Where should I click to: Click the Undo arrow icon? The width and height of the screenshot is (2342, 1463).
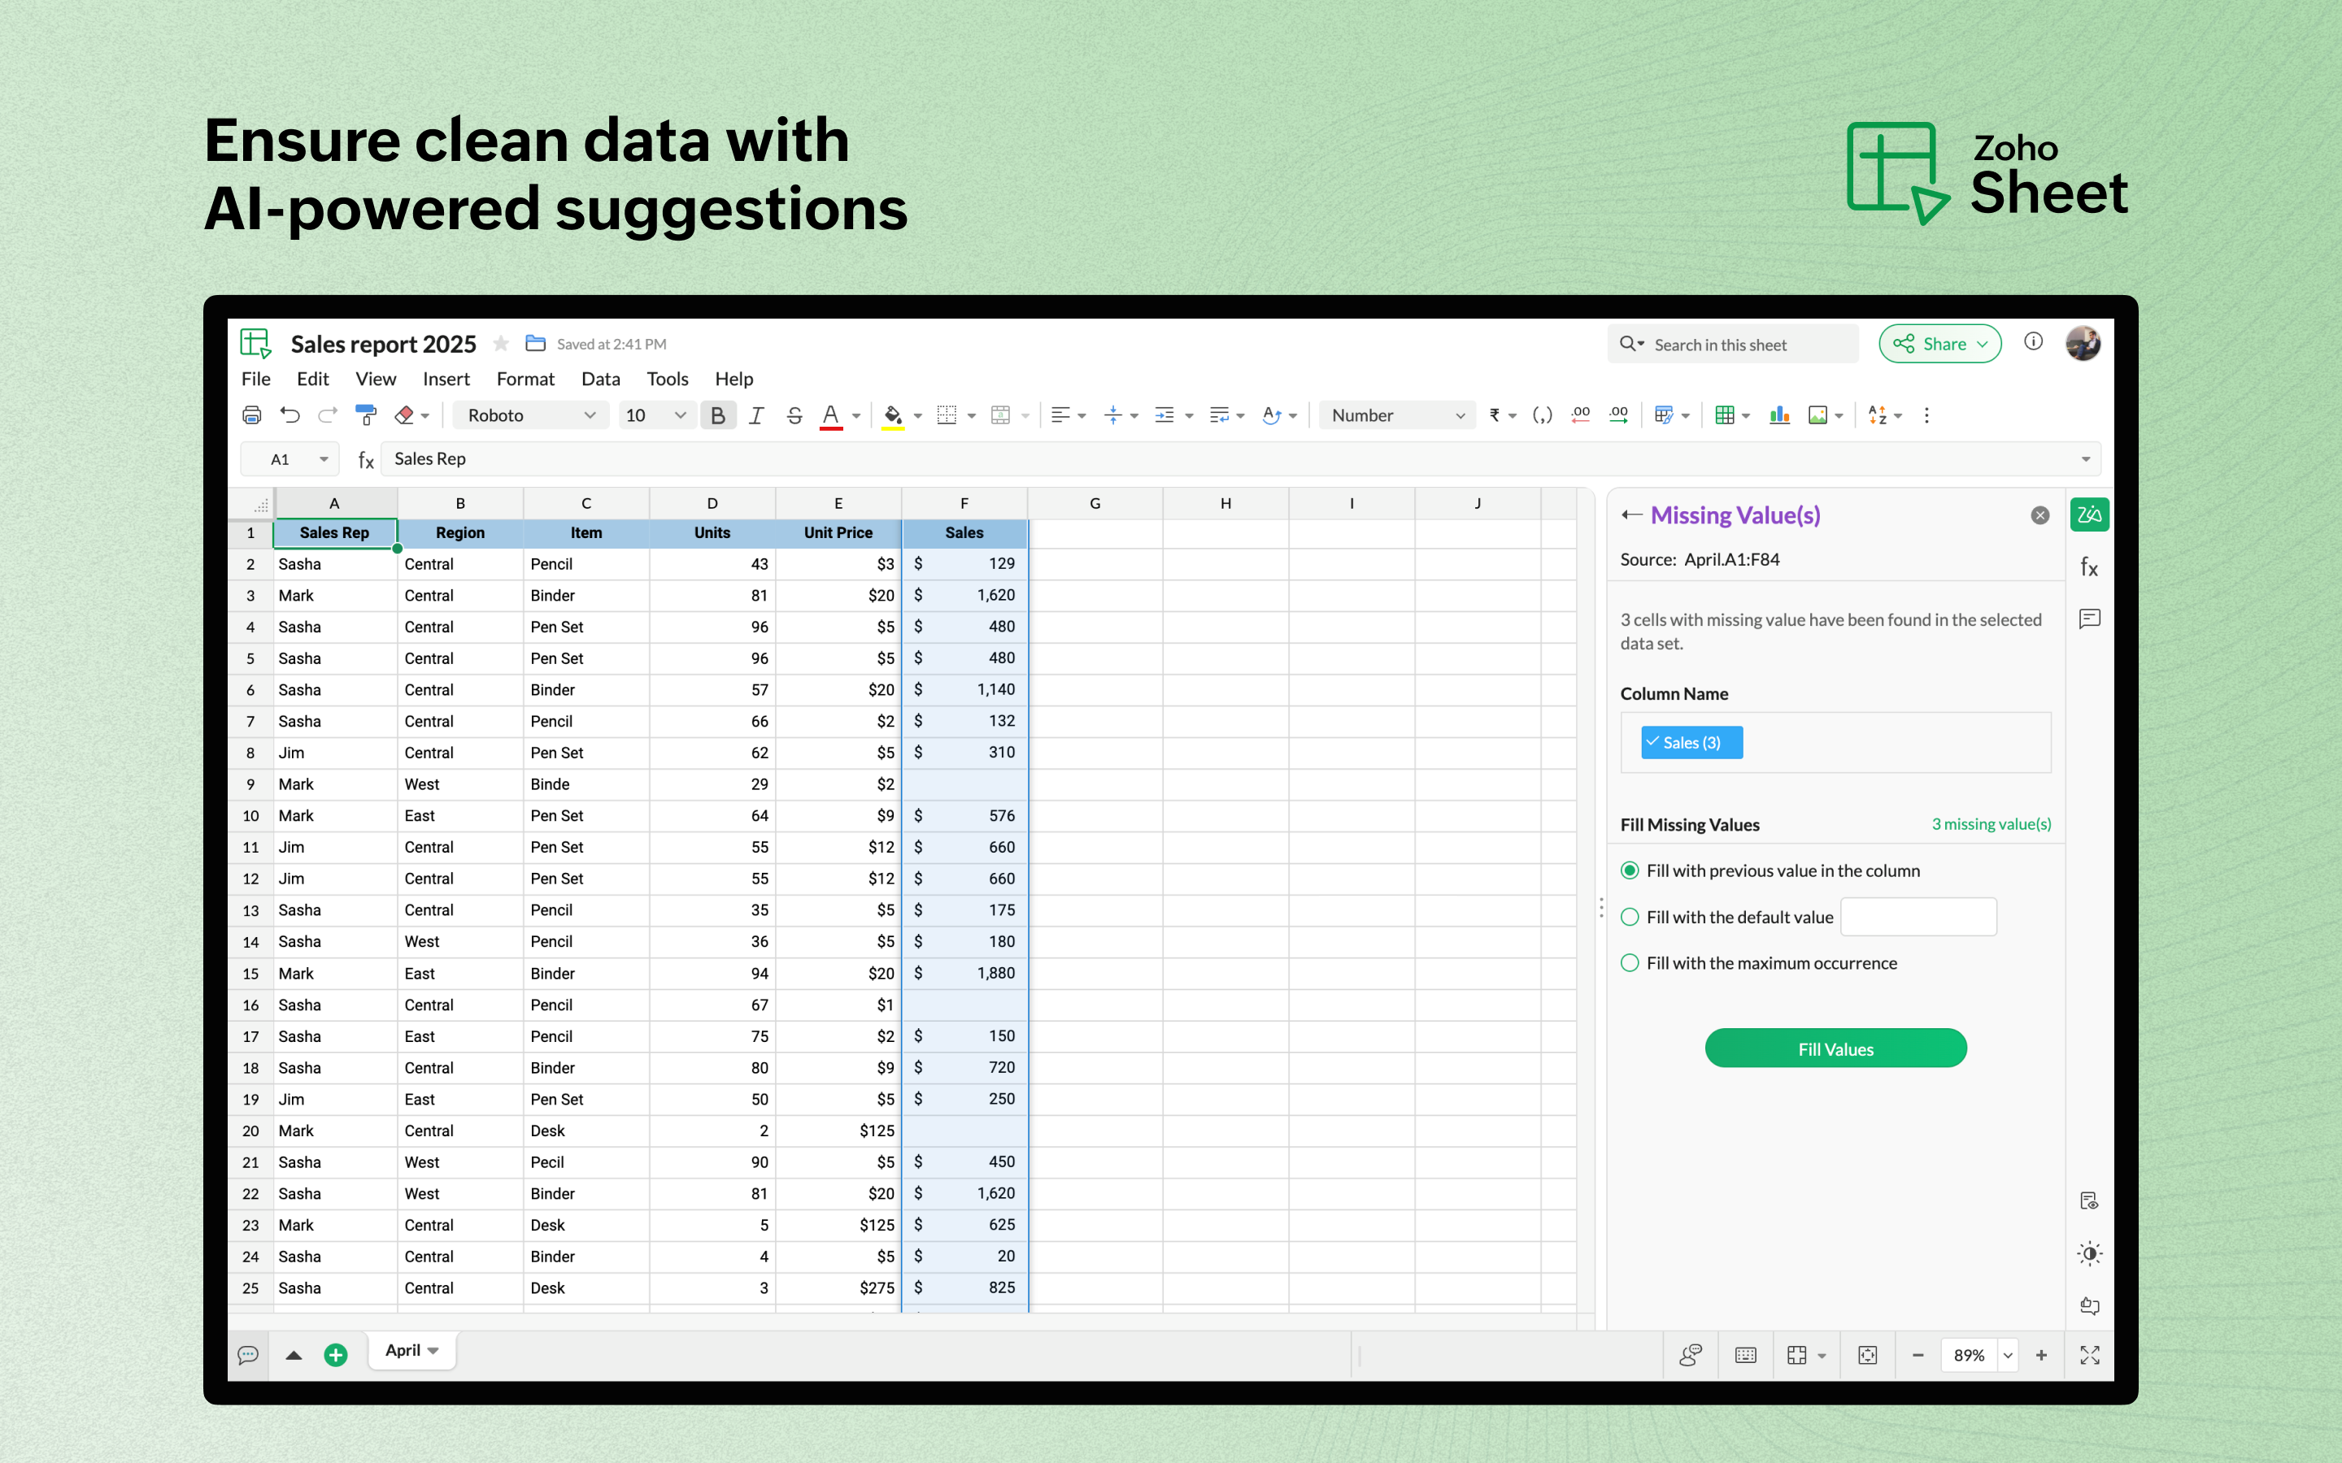point(289,415)
